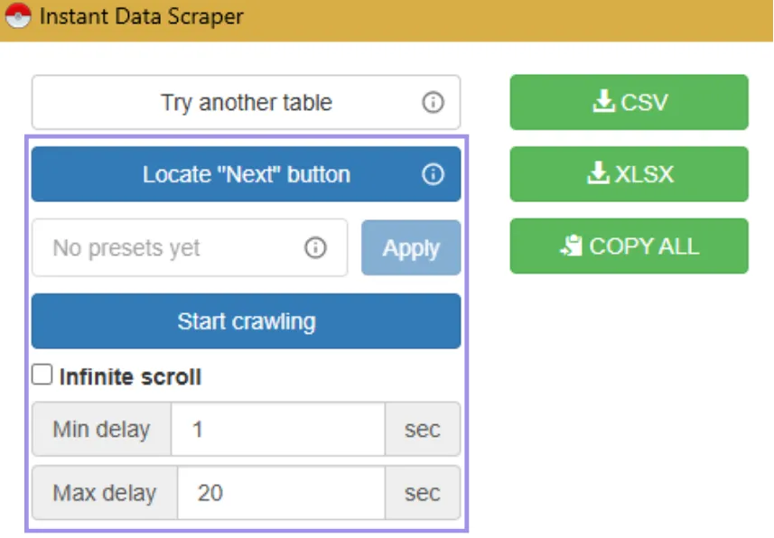Open info icon in presets field
The image size is (774, 538).
[x=315, y=247]
